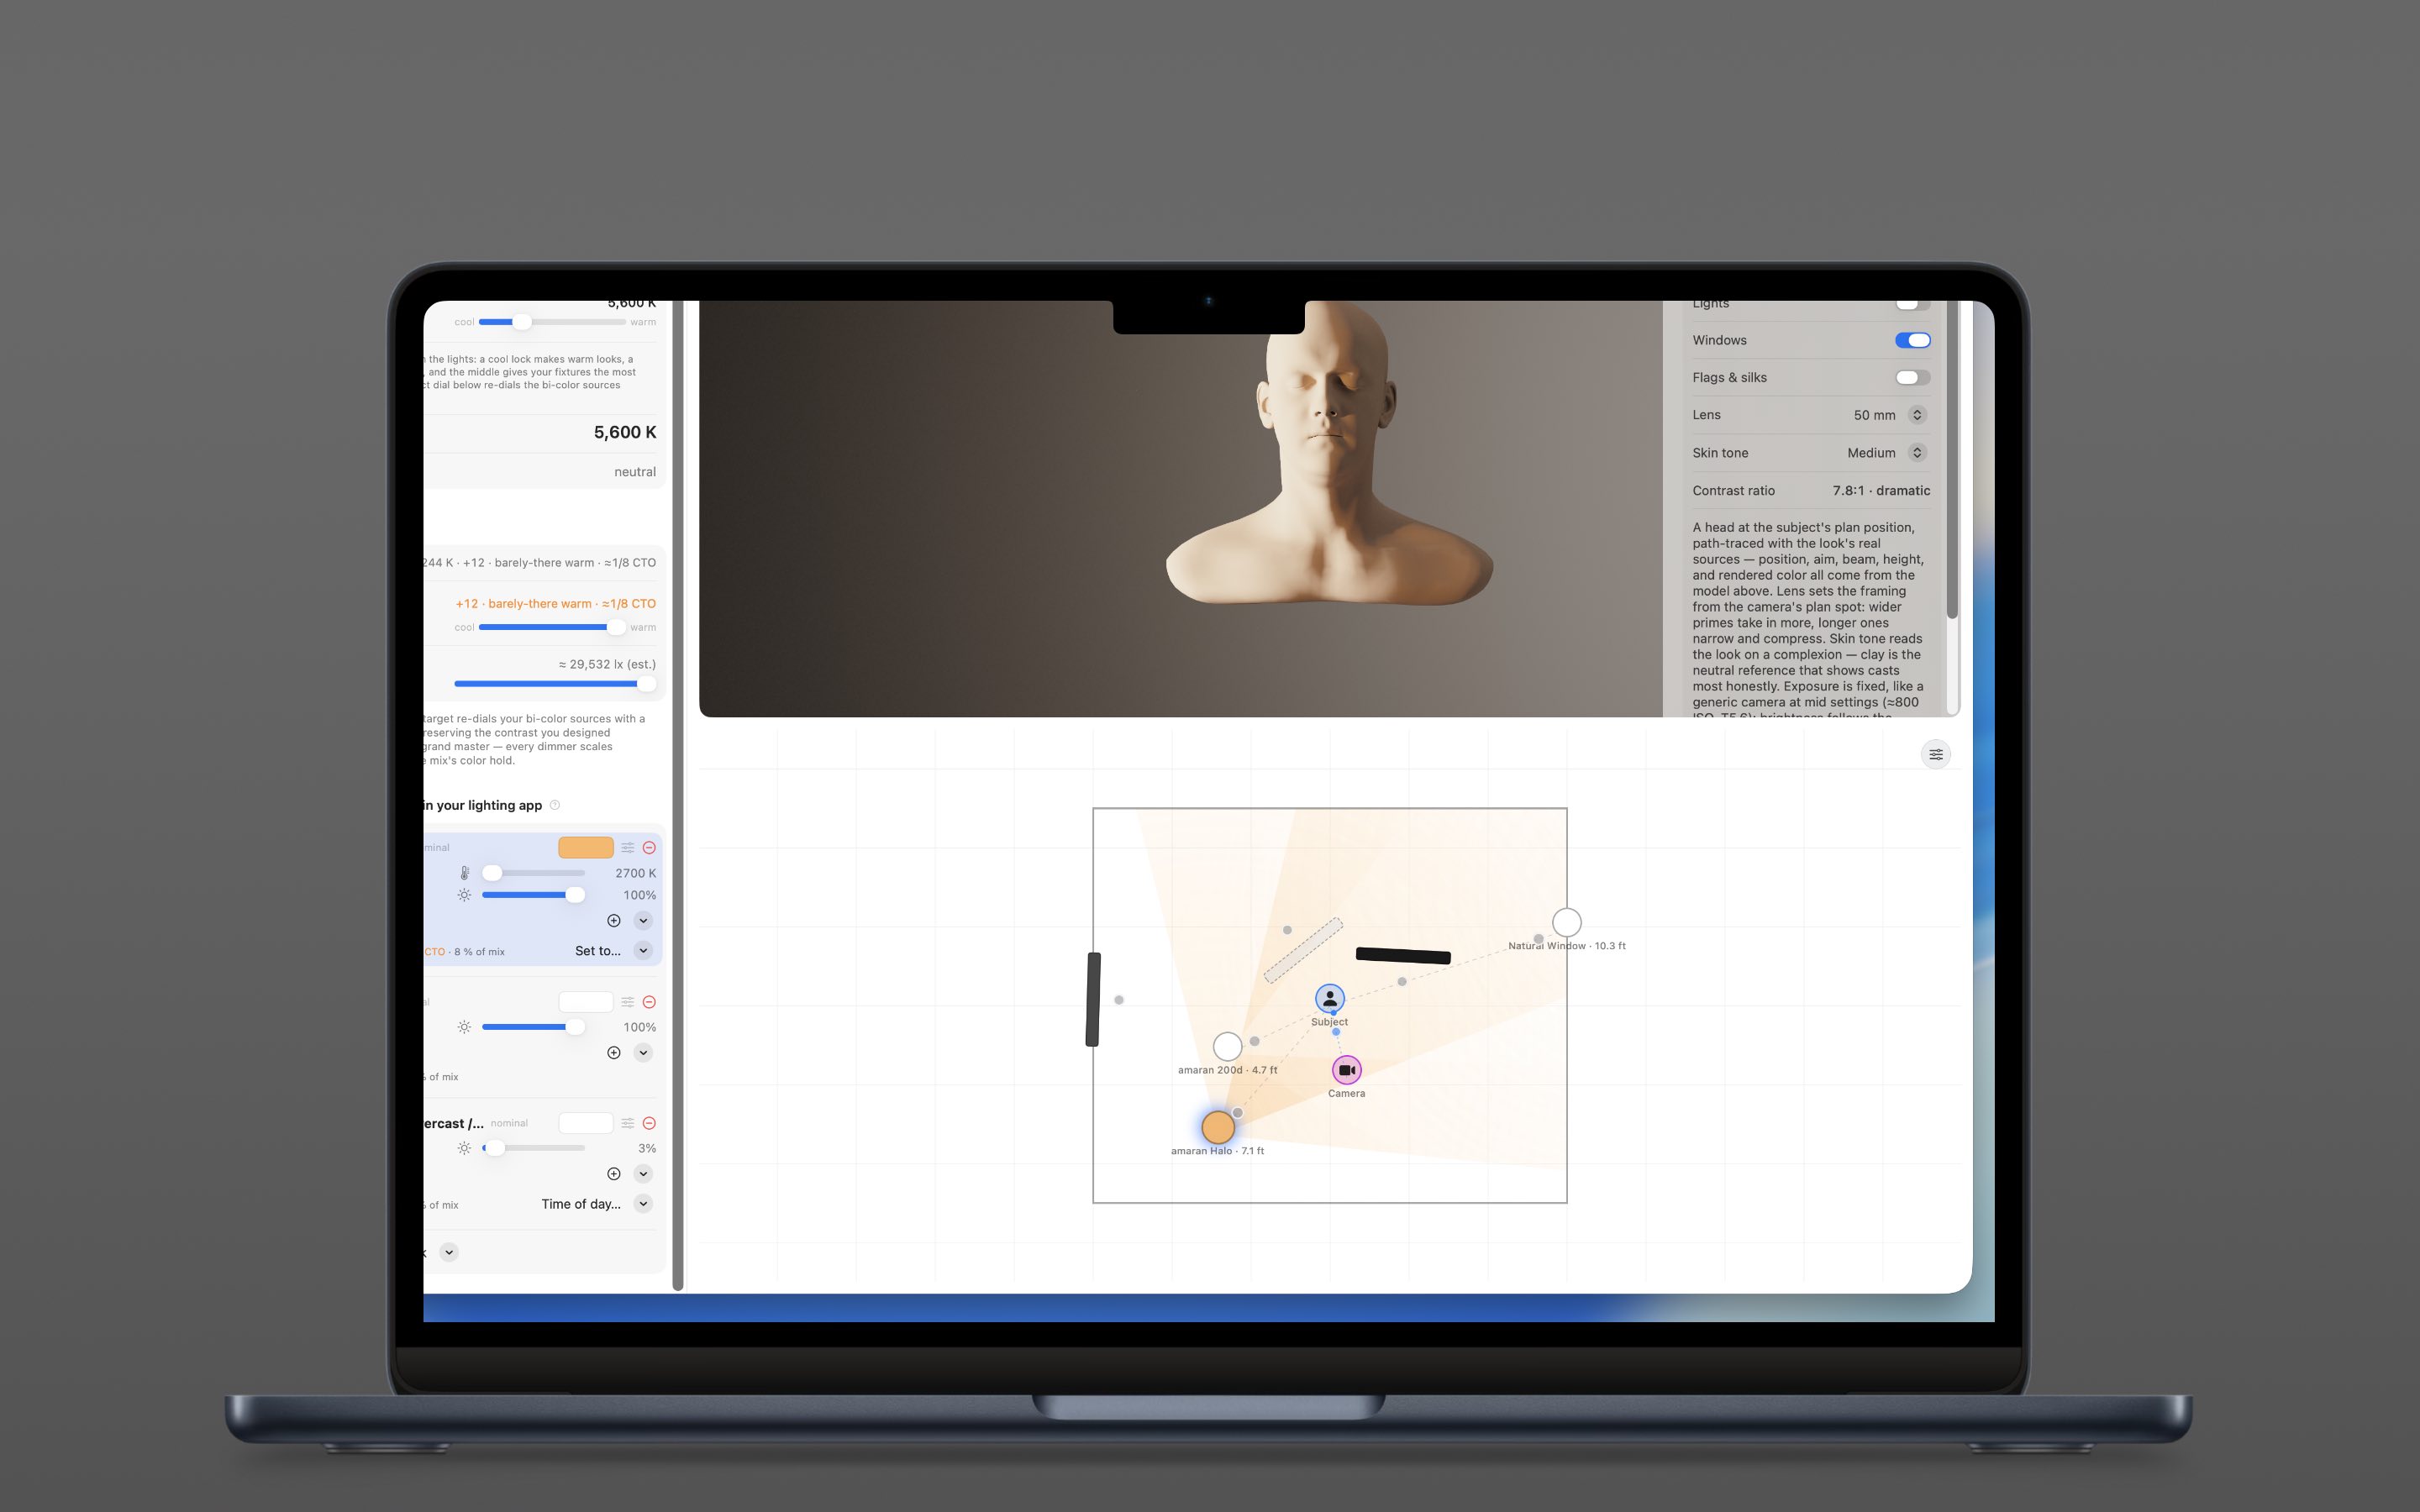Remove the overcast light at 3%

(x=649, y=1123)
